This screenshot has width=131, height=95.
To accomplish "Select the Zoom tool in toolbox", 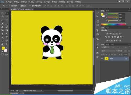I will [x=7, y=44].
